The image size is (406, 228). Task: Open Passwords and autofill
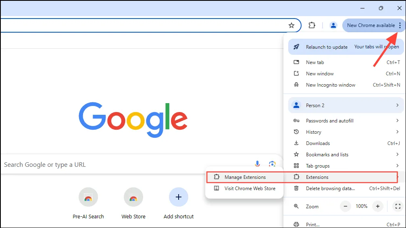[x=346, y=120]
